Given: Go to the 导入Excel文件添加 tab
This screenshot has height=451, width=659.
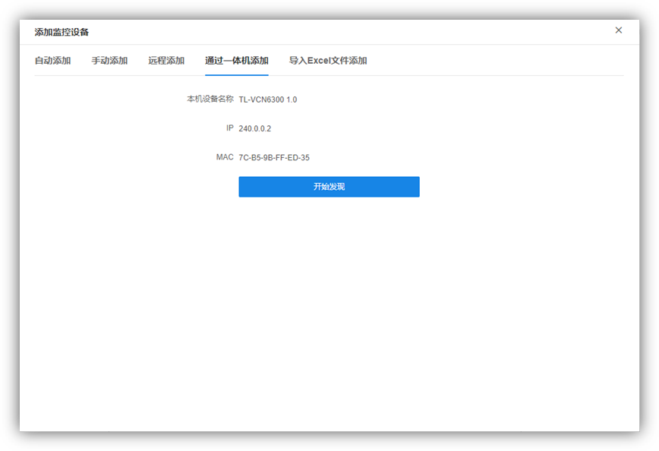Looking at the screenshot, I should 328,61.
